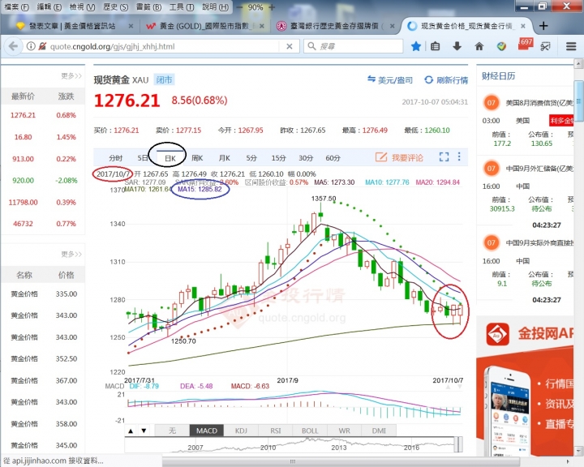Expand the top 更多>> link in left panel
584x467 pixels.
coord(71,76)
